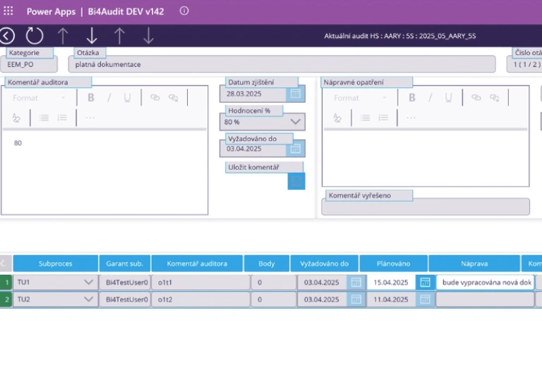Open calendar for Vyžadováno do field

point(296,149)
